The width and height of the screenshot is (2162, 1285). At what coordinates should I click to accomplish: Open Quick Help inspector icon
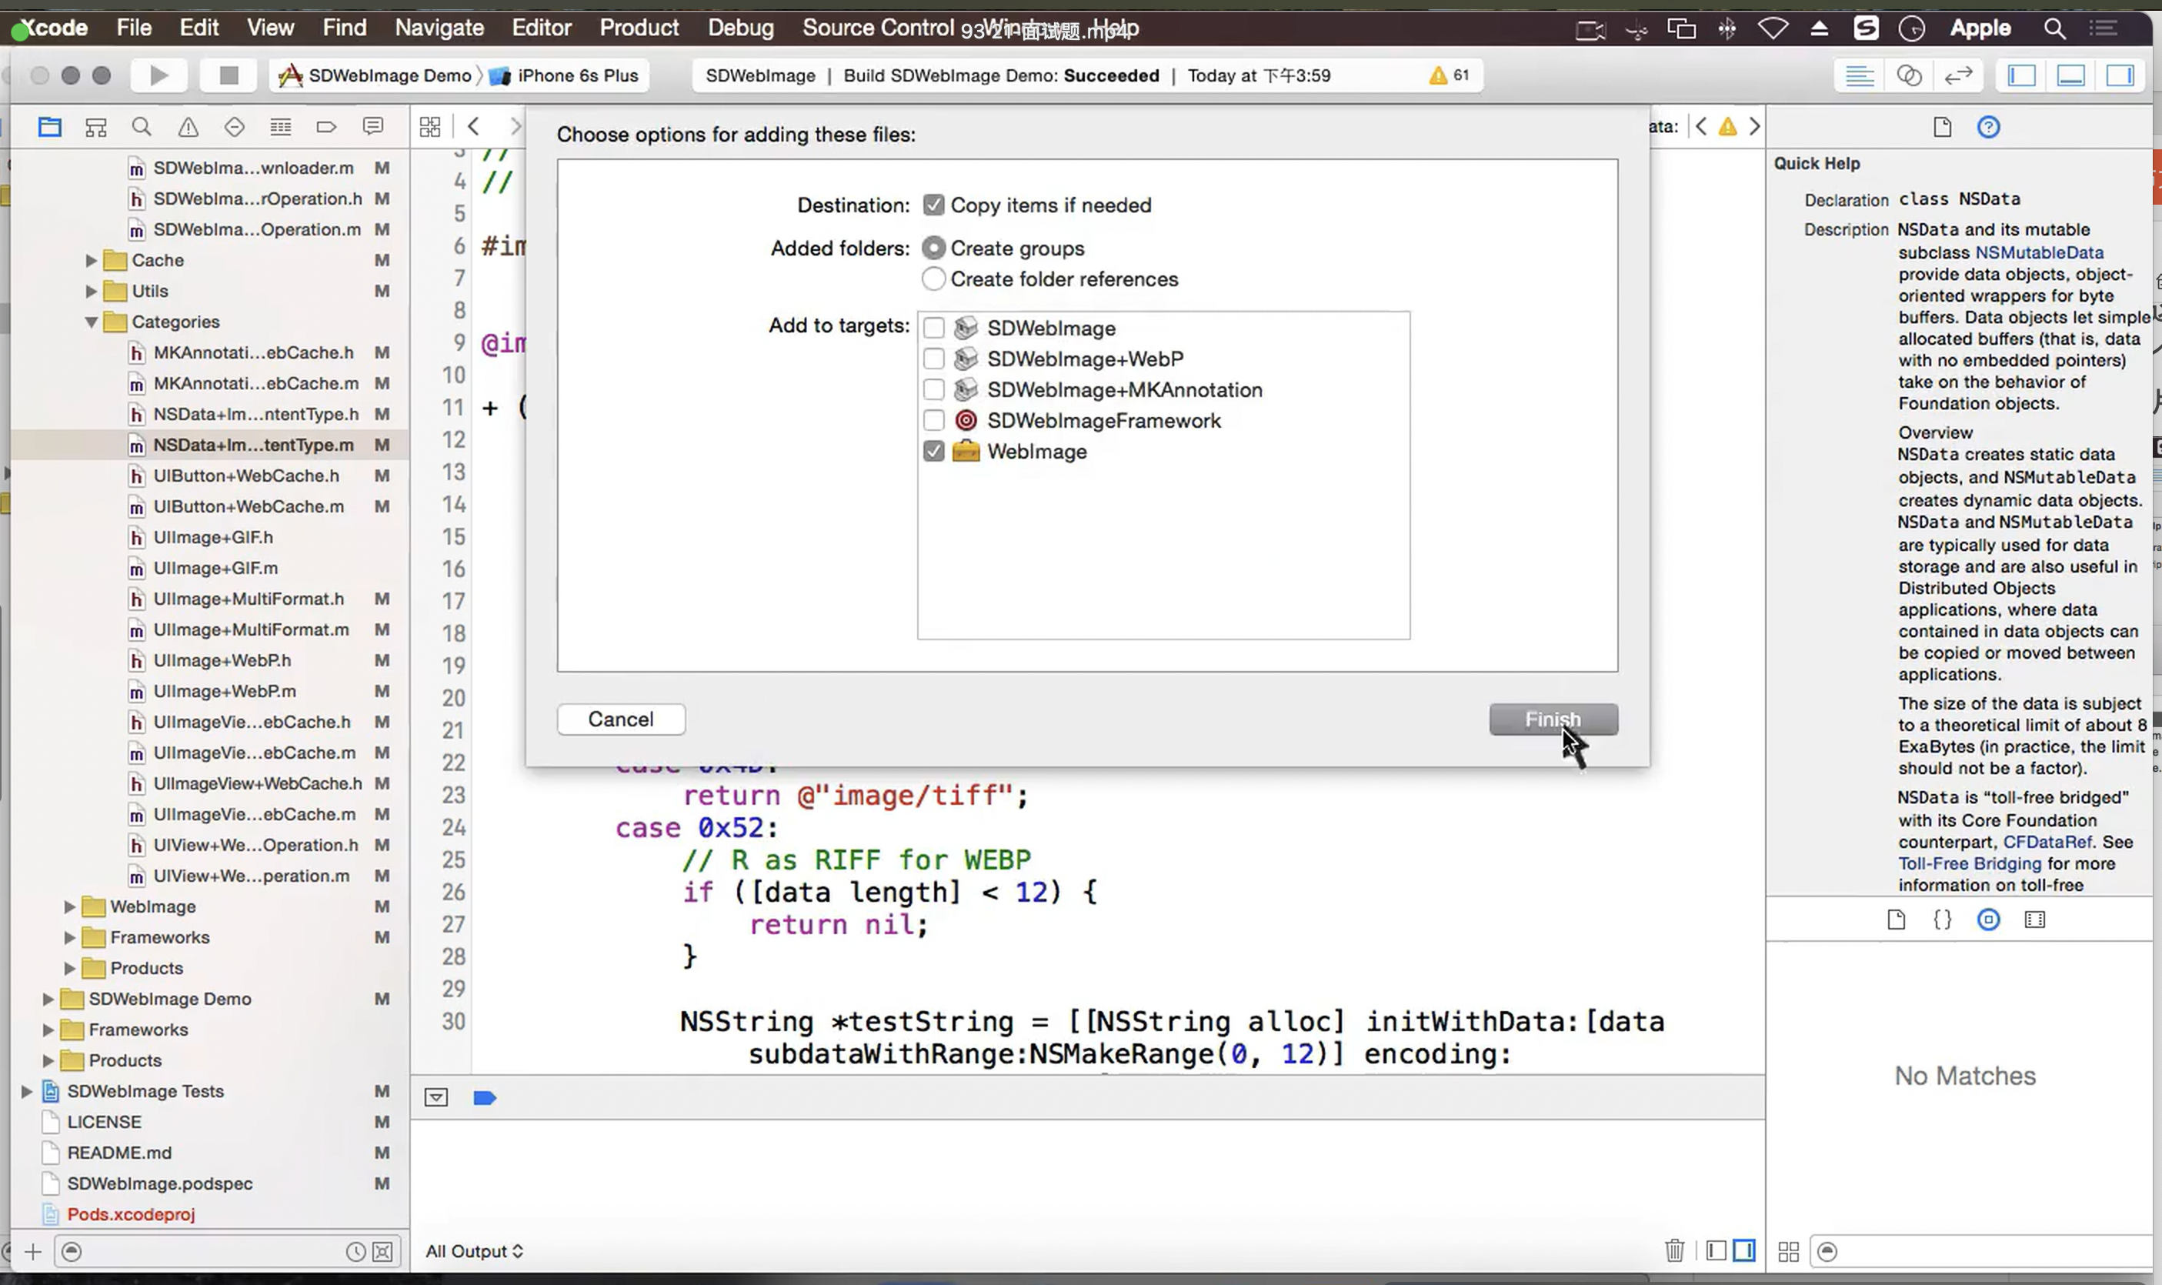coord(1988,127)
